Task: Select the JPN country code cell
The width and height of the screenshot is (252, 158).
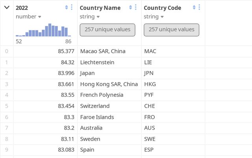Action: 173,73
